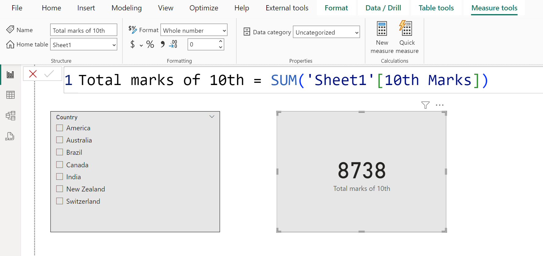Viewport: 543px width, 256px height.
Task: Tick the India checkbox in slicer
Action: point(60,177)
